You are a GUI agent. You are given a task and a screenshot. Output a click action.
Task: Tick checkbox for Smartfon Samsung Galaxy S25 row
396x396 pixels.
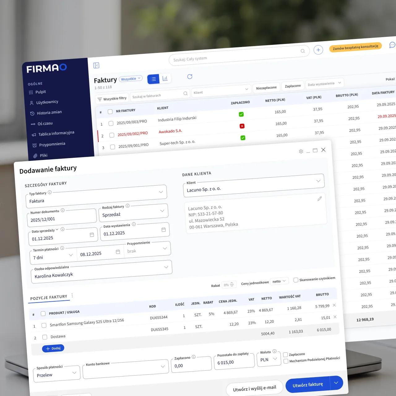click(x=44, y=325)
